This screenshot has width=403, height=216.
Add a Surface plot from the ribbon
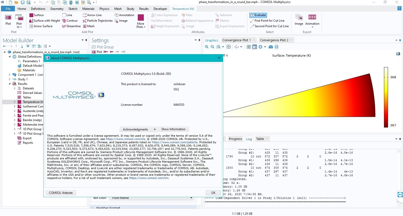(x=37, y=15)
